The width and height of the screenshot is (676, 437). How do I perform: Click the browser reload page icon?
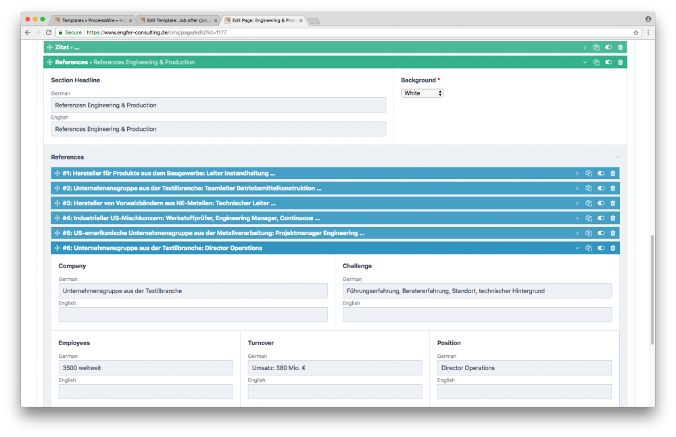(49, 32)
